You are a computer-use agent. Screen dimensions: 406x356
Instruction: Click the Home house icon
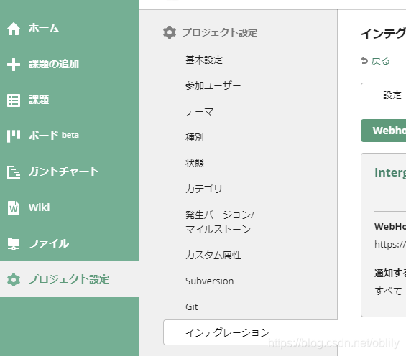14,29
